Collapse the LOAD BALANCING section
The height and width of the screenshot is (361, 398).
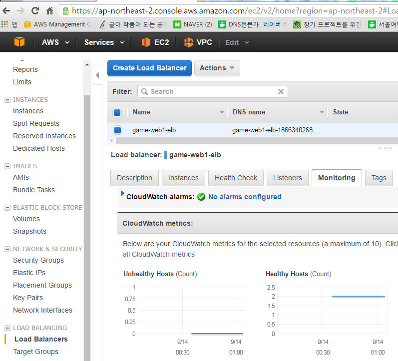tap(7, 328)
